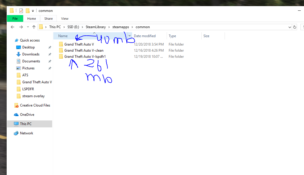
Task: Switch to the Home ribbon tab
Action: (32, 19)
